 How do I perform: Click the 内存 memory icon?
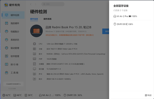(34, 59)
